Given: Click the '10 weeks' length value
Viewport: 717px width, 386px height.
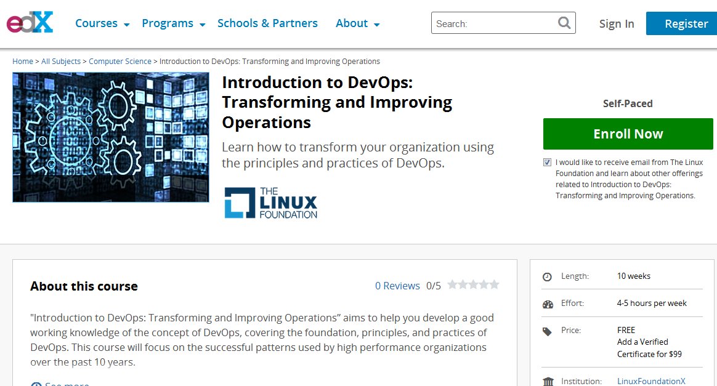Looking at the screenshot, I should click(x=633, y=276).
